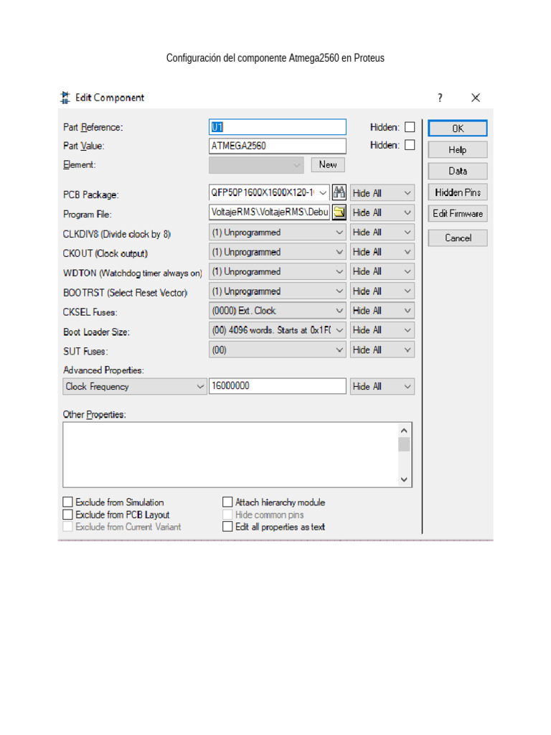Open Hide All dropdown for WDTON

tap(382, 271)
